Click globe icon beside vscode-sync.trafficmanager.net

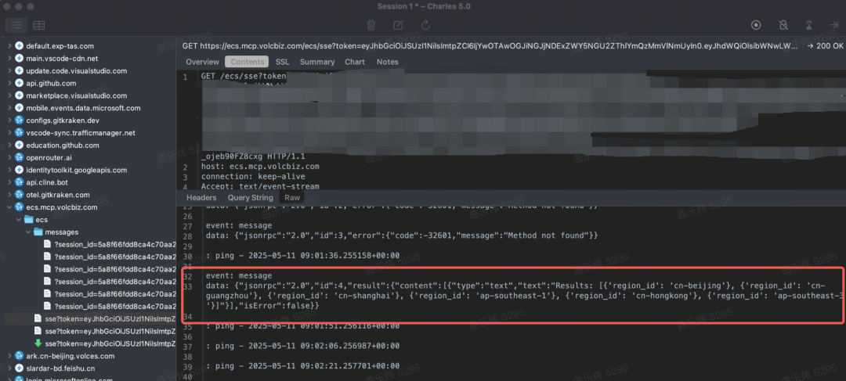pyautogui.click(x=20, y=133)
